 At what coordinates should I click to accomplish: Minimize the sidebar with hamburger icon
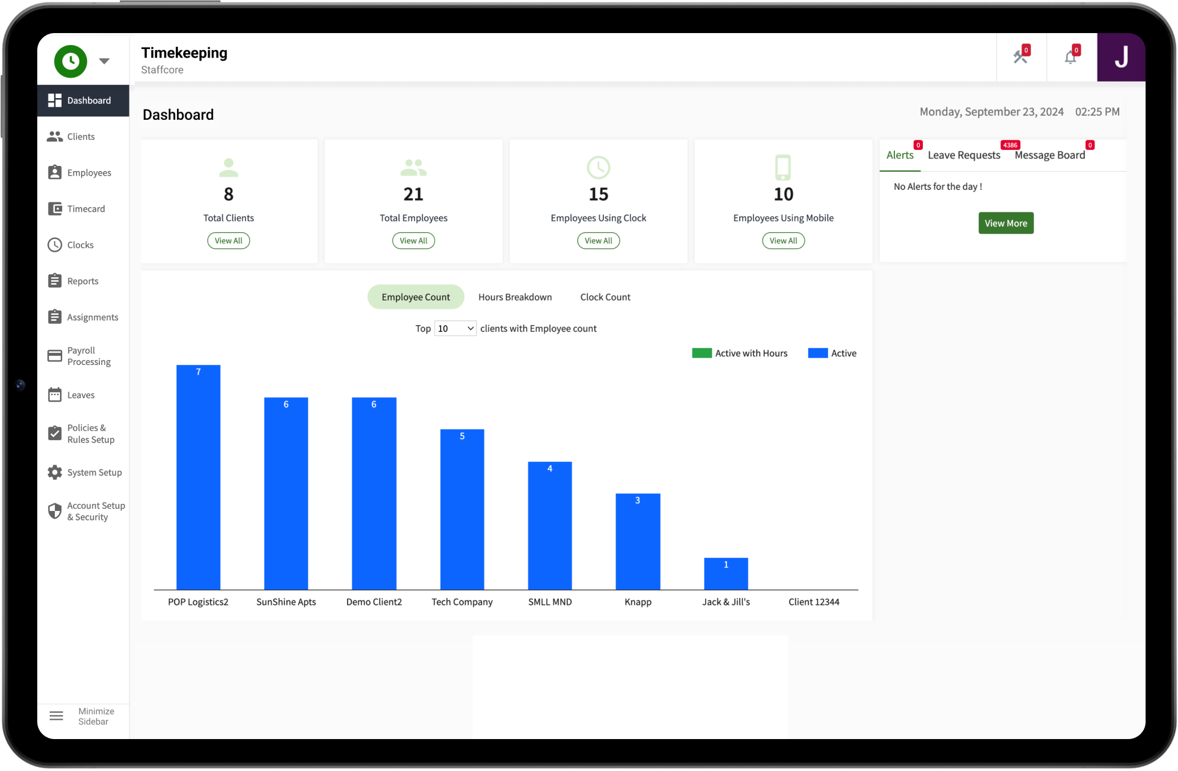point(57,716)
